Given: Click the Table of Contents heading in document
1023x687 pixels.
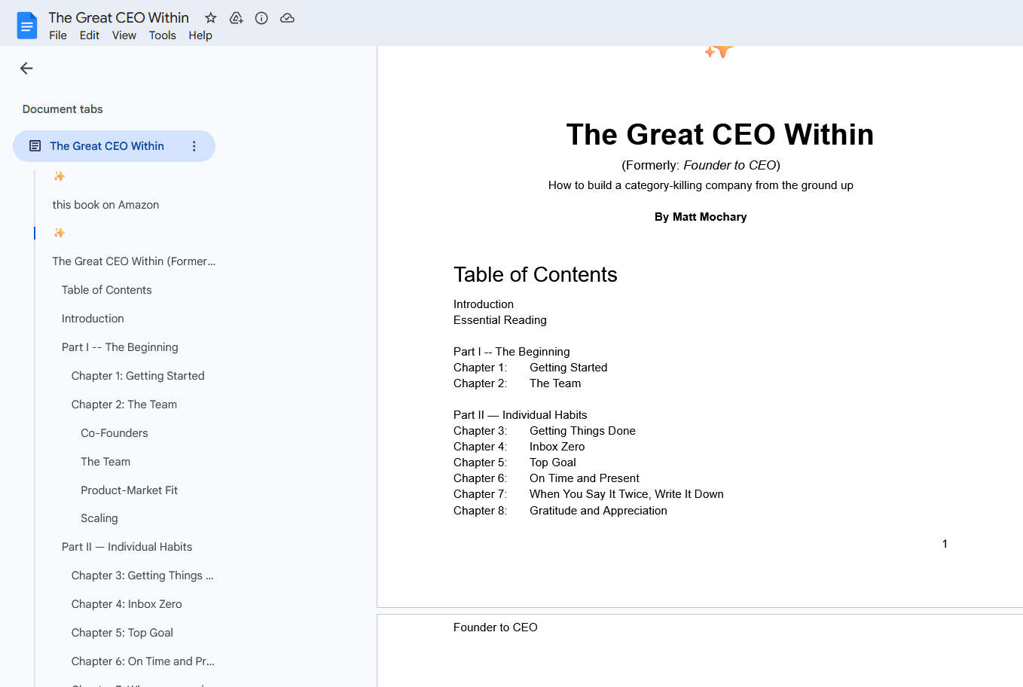Looking at the screenshot, I should 536,274.
